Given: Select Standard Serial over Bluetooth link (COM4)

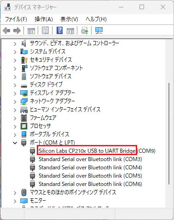Looking at the screenshot, I should (90, 168).
